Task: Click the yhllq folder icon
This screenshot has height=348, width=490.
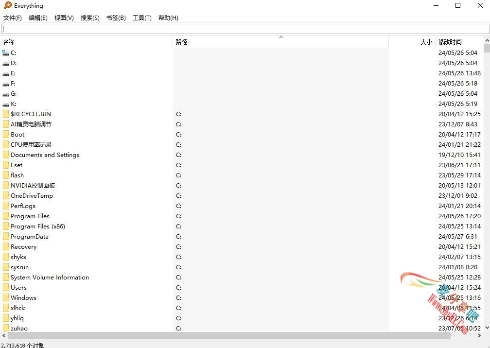Action: (x=6, y=318)
